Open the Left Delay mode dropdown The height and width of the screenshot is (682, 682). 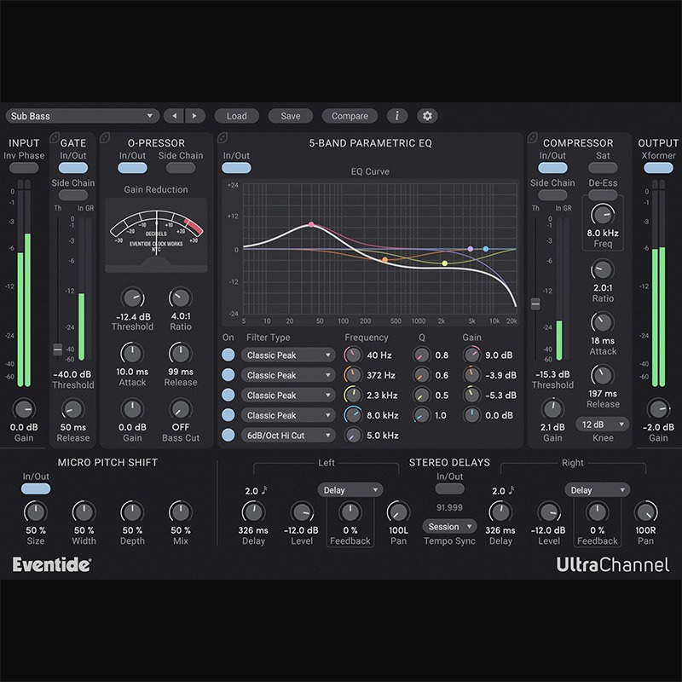click(x=350, y=490)
